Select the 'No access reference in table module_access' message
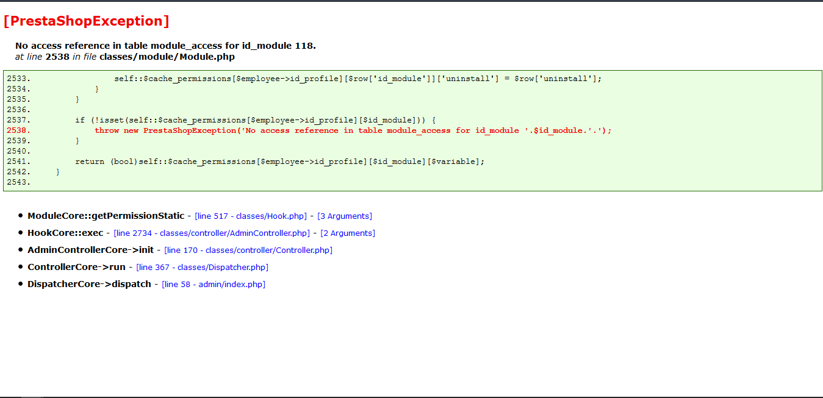 165,46
